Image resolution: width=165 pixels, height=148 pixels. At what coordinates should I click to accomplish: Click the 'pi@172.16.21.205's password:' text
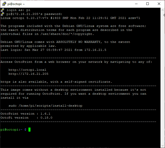pyautogui.click(x=34, y=14)
